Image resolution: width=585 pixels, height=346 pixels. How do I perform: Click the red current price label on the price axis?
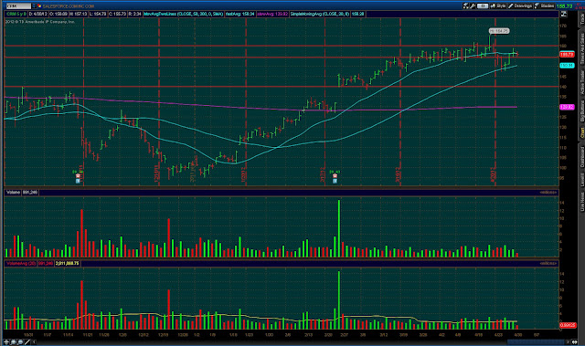(x=567, y=55)
